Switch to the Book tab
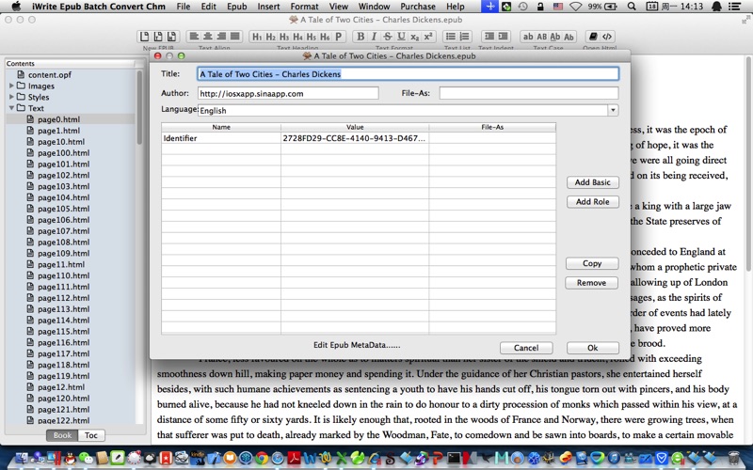This screenshot has width=753, height=470. pyautogui.click(x=62, y=435)
